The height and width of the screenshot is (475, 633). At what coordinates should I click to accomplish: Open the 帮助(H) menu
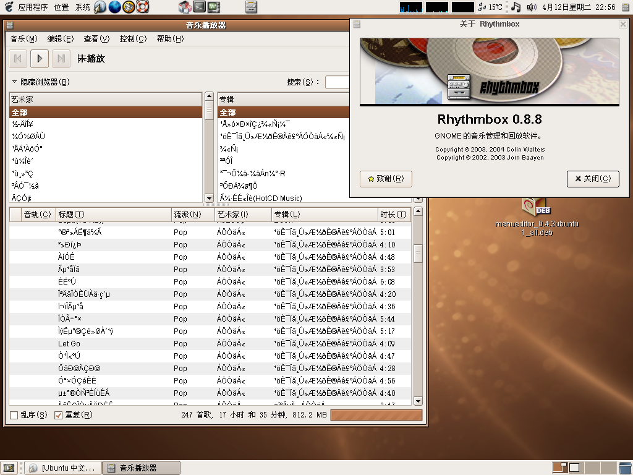tap(170, 39)
